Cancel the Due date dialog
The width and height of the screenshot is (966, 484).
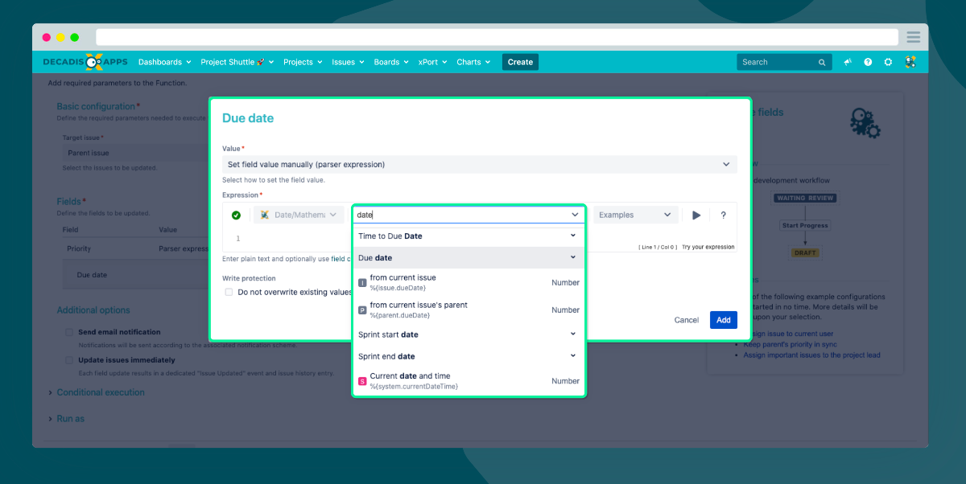click(x=687, y=320)
